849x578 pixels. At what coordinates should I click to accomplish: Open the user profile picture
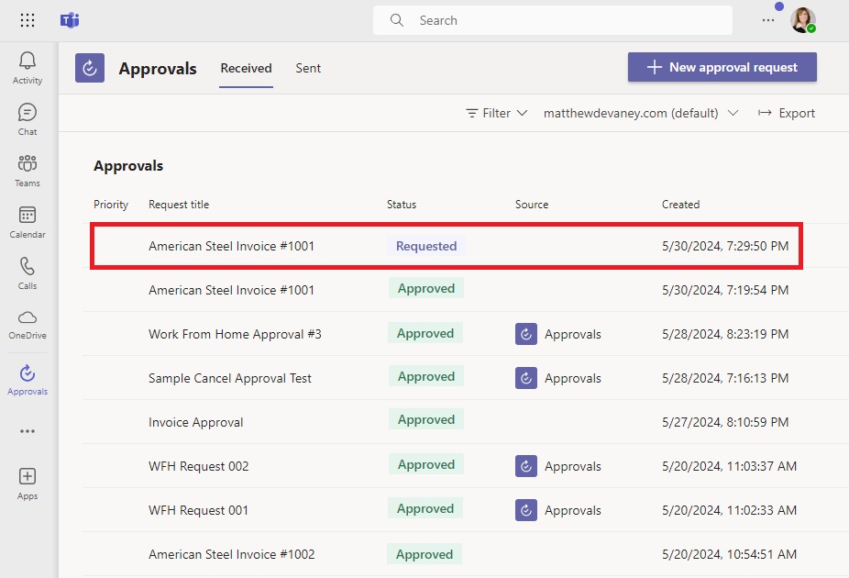802,20
